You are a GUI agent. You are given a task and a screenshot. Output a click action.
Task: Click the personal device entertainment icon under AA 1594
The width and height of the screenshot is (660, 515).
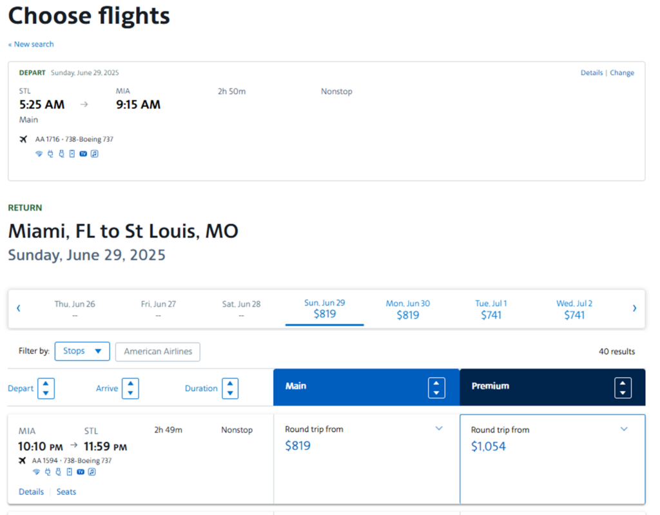point(70,472)
